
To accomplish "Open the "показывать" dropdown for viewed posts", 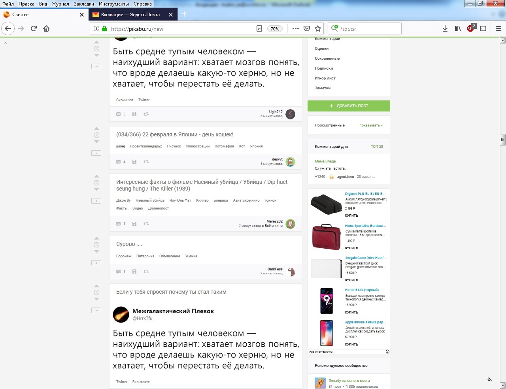I will 371,125.
